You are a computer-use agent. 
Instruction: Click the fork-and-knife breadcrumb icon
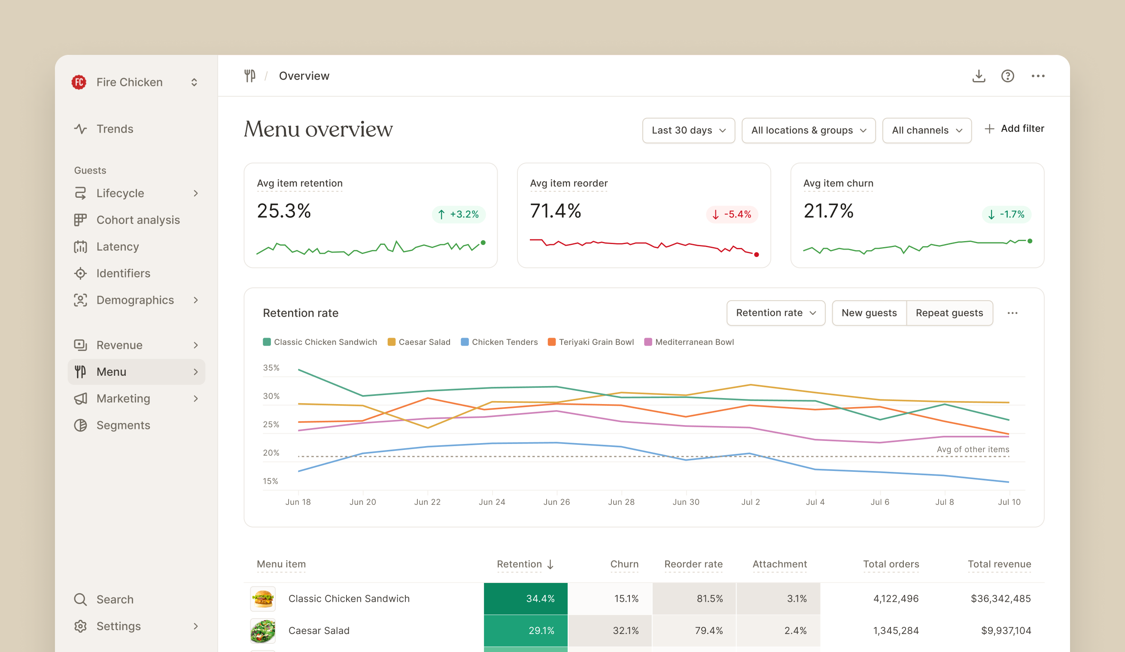coord(249,76)
